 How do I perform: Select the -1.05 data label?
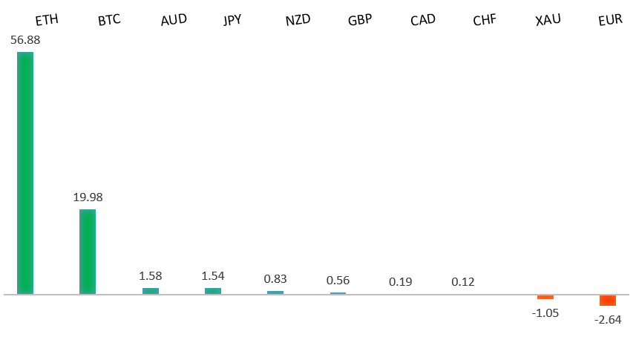[545, 313]
